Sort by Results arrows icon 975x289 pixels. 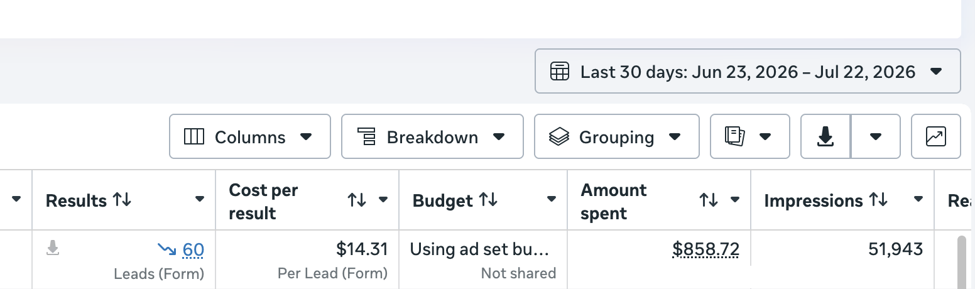[122, 200]
